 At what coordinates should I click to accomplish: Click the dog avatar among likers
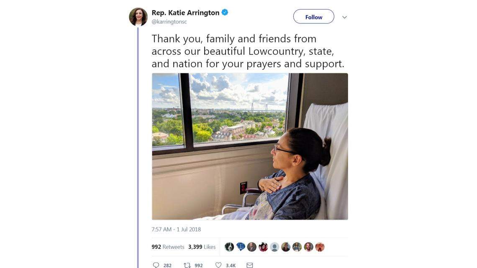pos(229,247)
